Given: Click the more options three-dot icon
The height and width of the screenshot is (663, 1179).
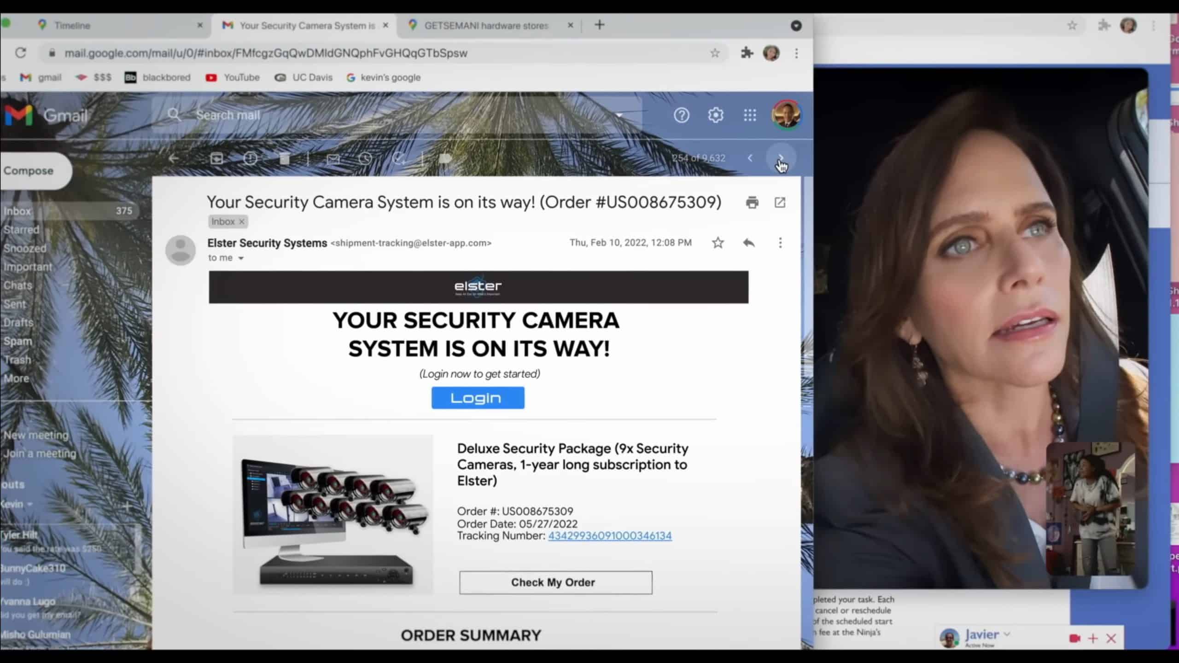Looking at the screenshot, I should coord(779,243).
